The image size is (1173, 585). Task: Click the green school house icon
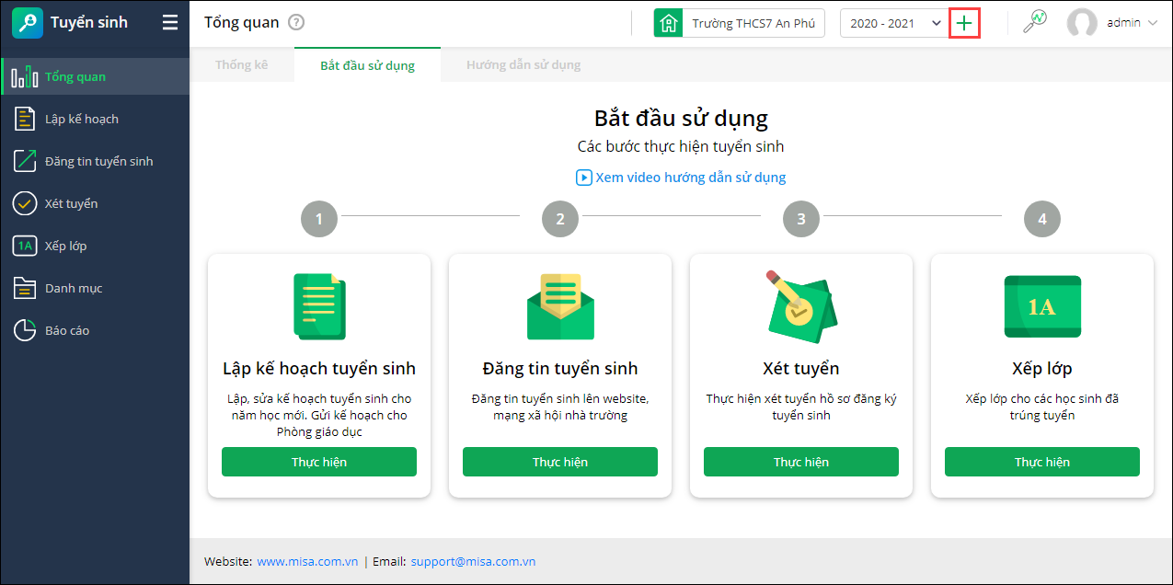pos(668,23)
